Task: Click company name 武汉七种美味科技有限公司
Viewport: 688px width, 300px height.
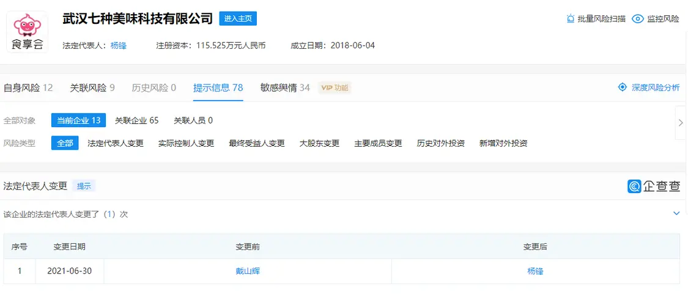Action: 138,18
